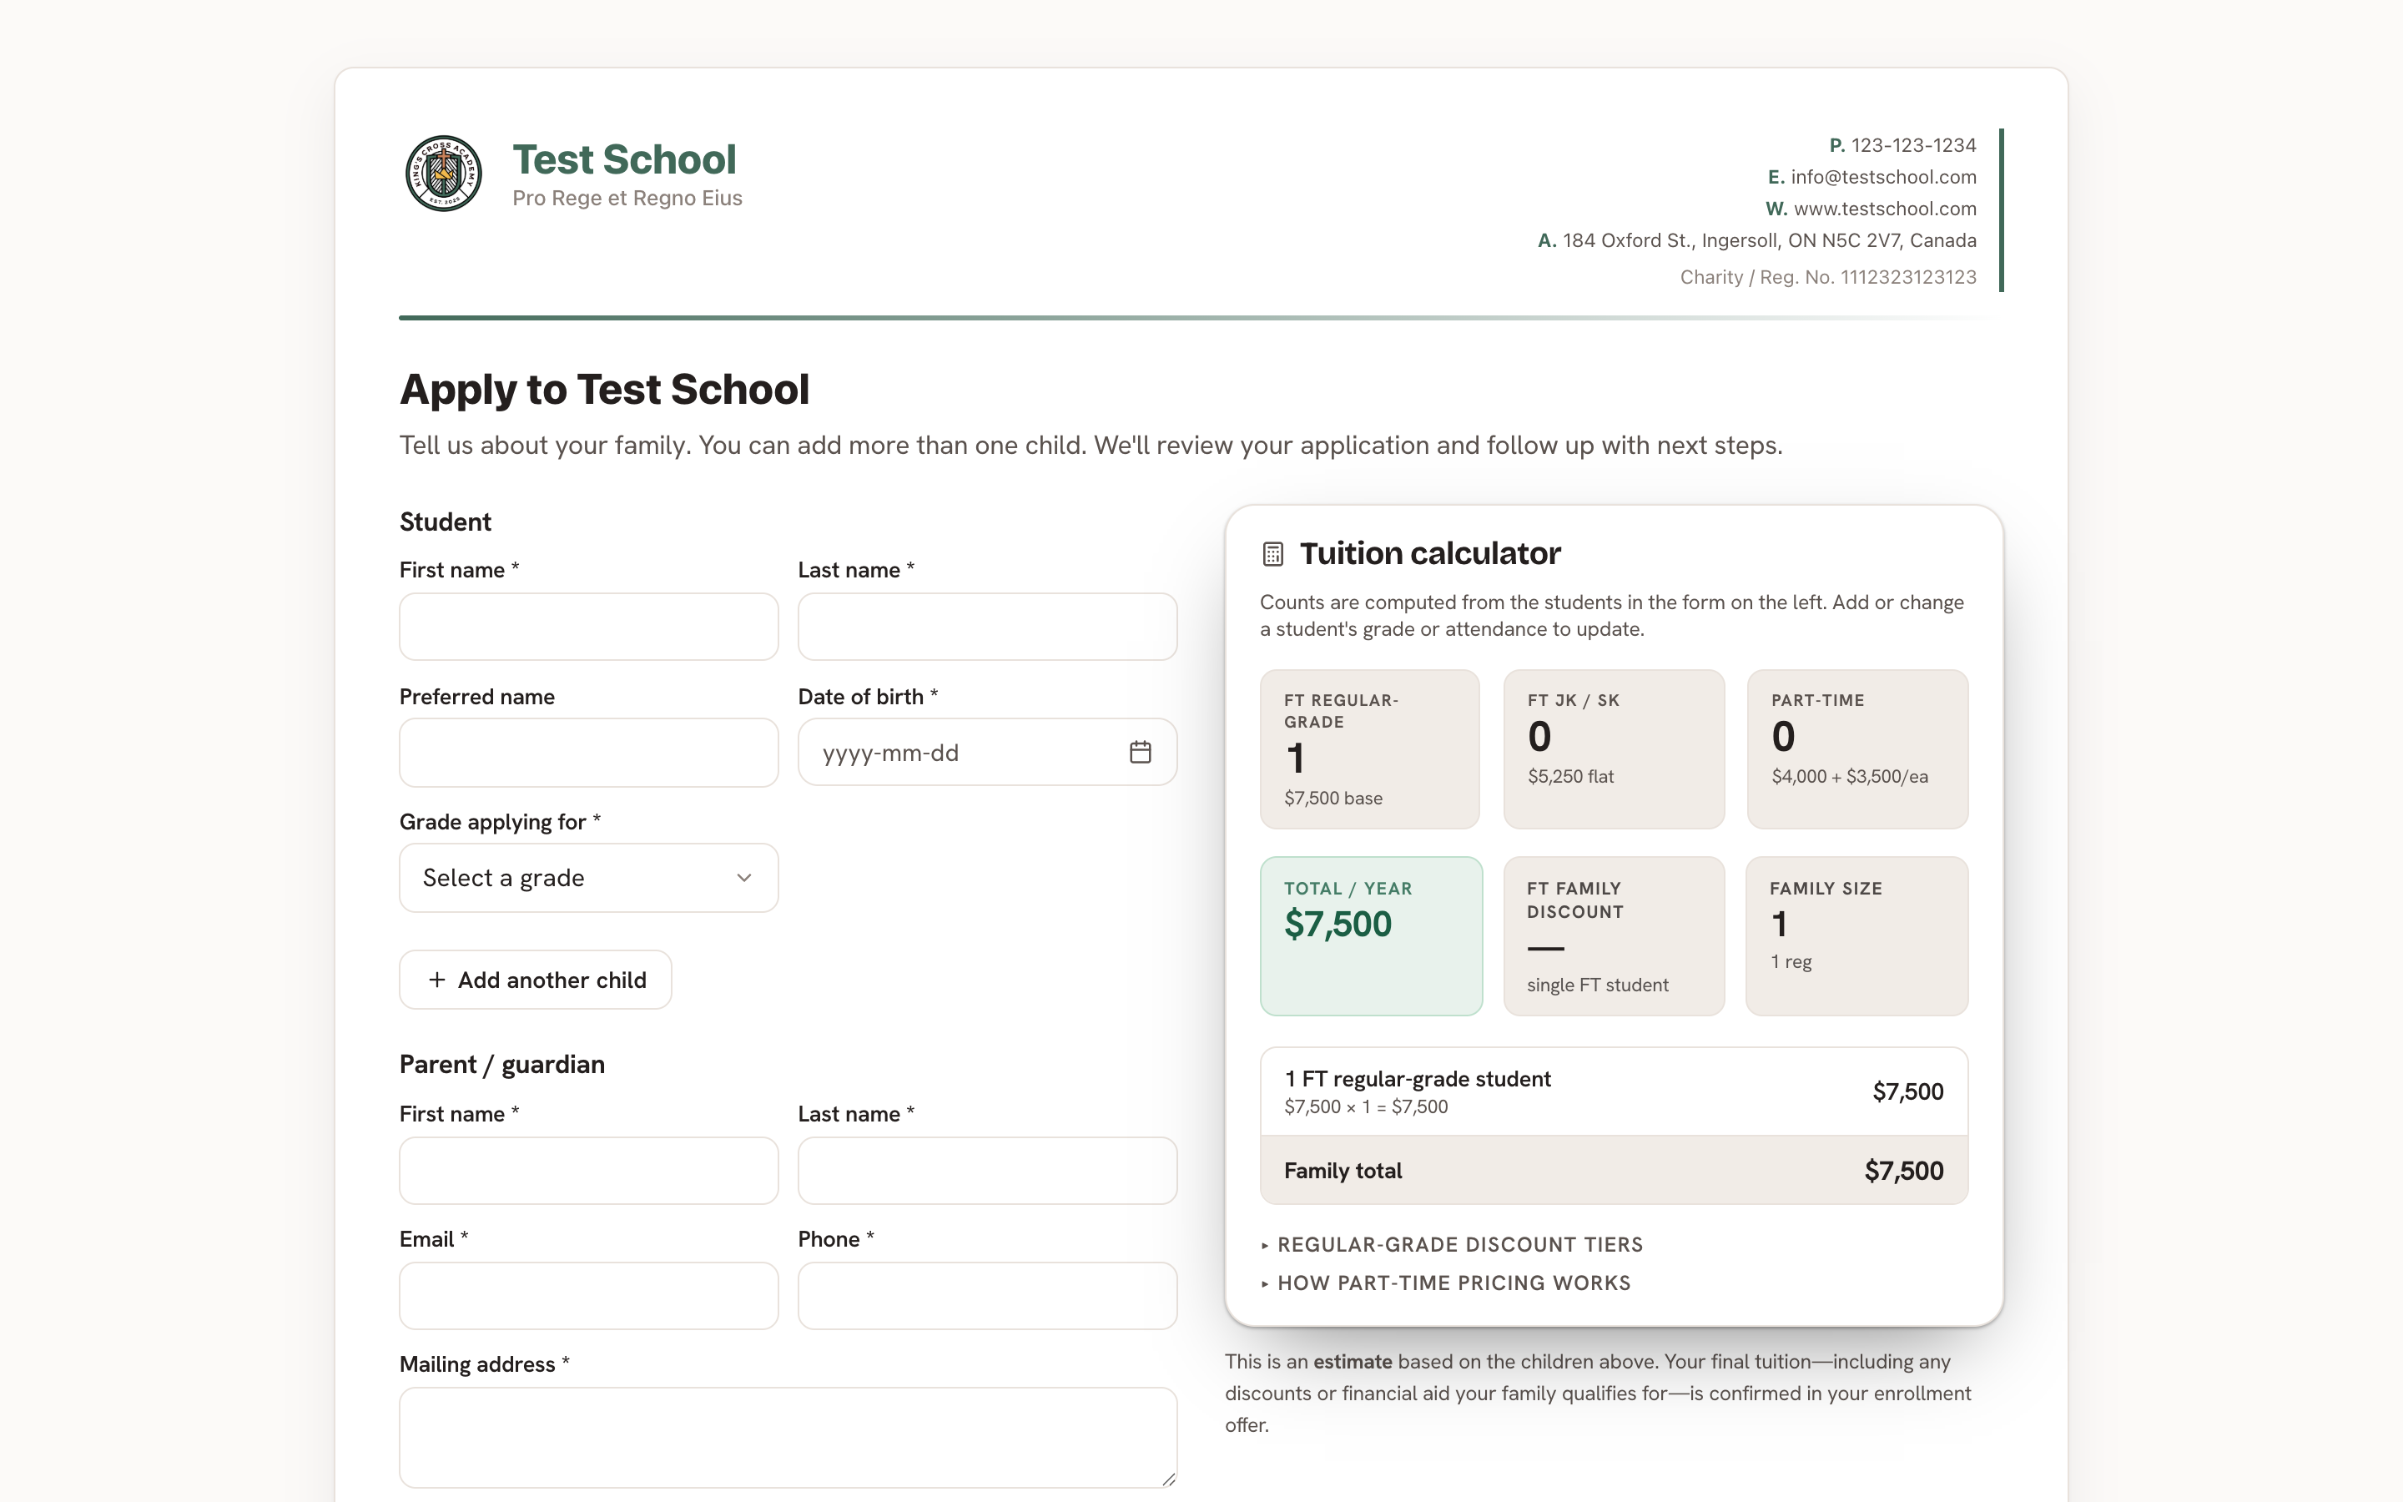Click the Mailing address text area

coord(788,1436)
